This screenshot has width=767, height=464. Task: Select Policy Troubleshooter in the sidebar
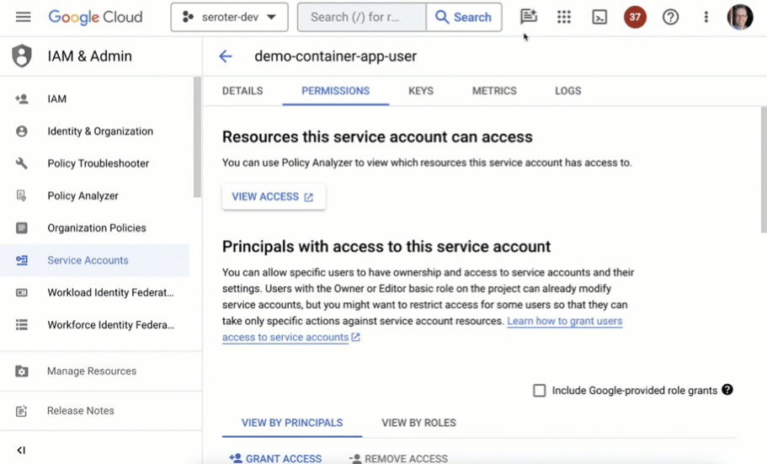(98, 163)
